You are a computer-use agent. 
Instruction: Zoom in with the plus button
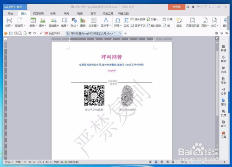225,162
